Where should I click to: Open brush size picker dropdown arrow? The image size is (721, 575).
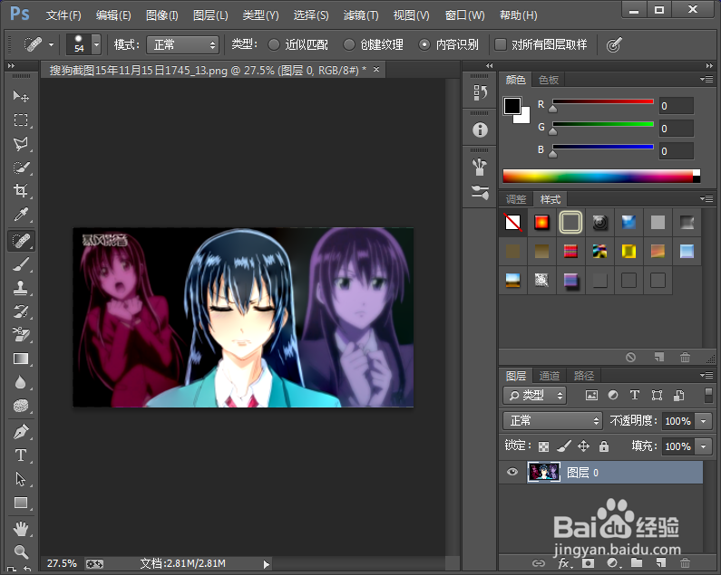[96, 44]
